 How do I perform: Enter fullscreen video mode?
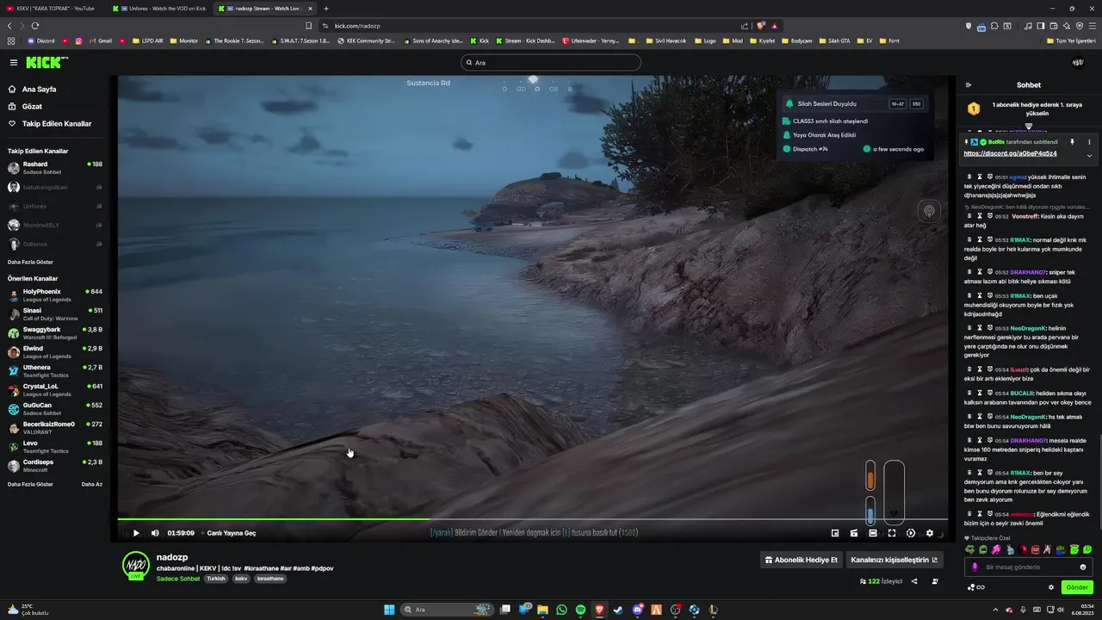[x=892, y=533]
